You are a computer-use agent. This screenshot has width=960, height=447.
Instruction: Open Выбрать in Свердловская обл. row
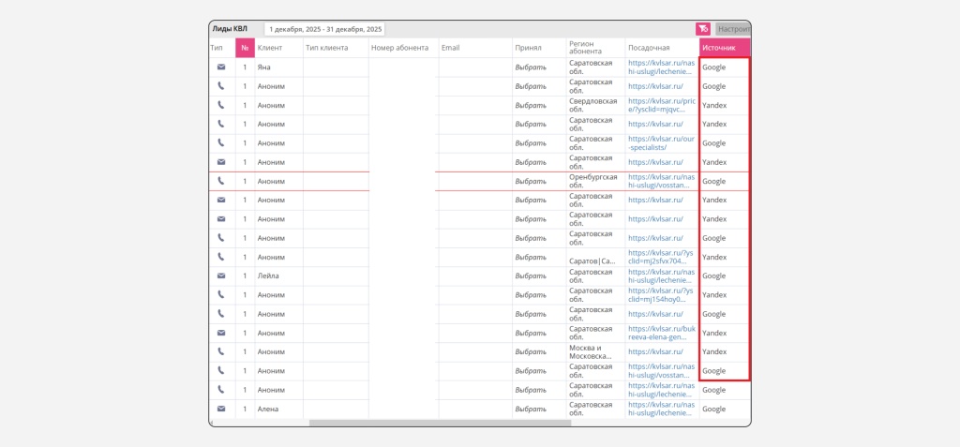click(x=531, y=105)
